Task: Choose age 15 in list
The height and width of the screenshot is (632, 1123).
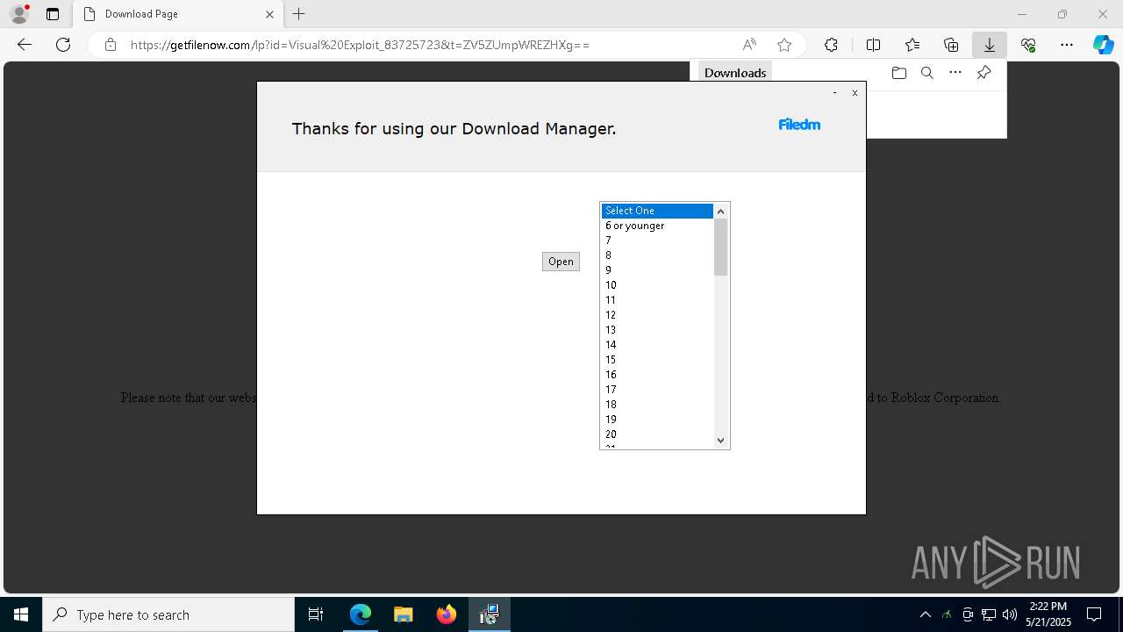Action: [x=657, y=360]
